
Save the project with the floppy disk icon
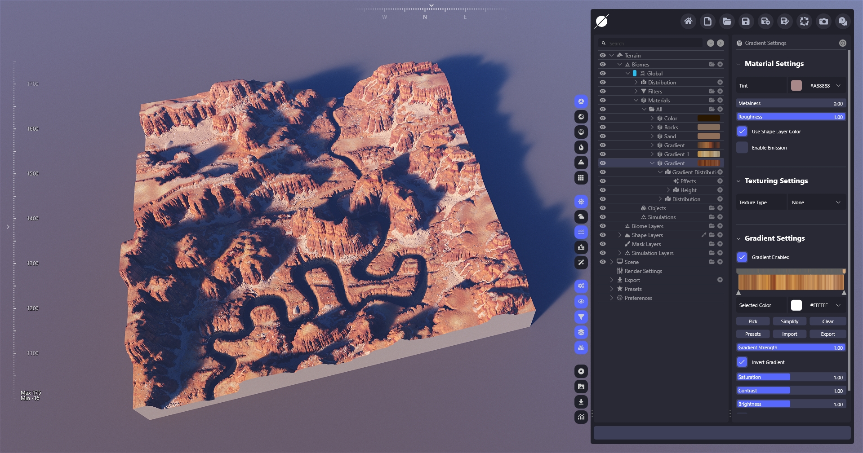click(x=746, y=21)
